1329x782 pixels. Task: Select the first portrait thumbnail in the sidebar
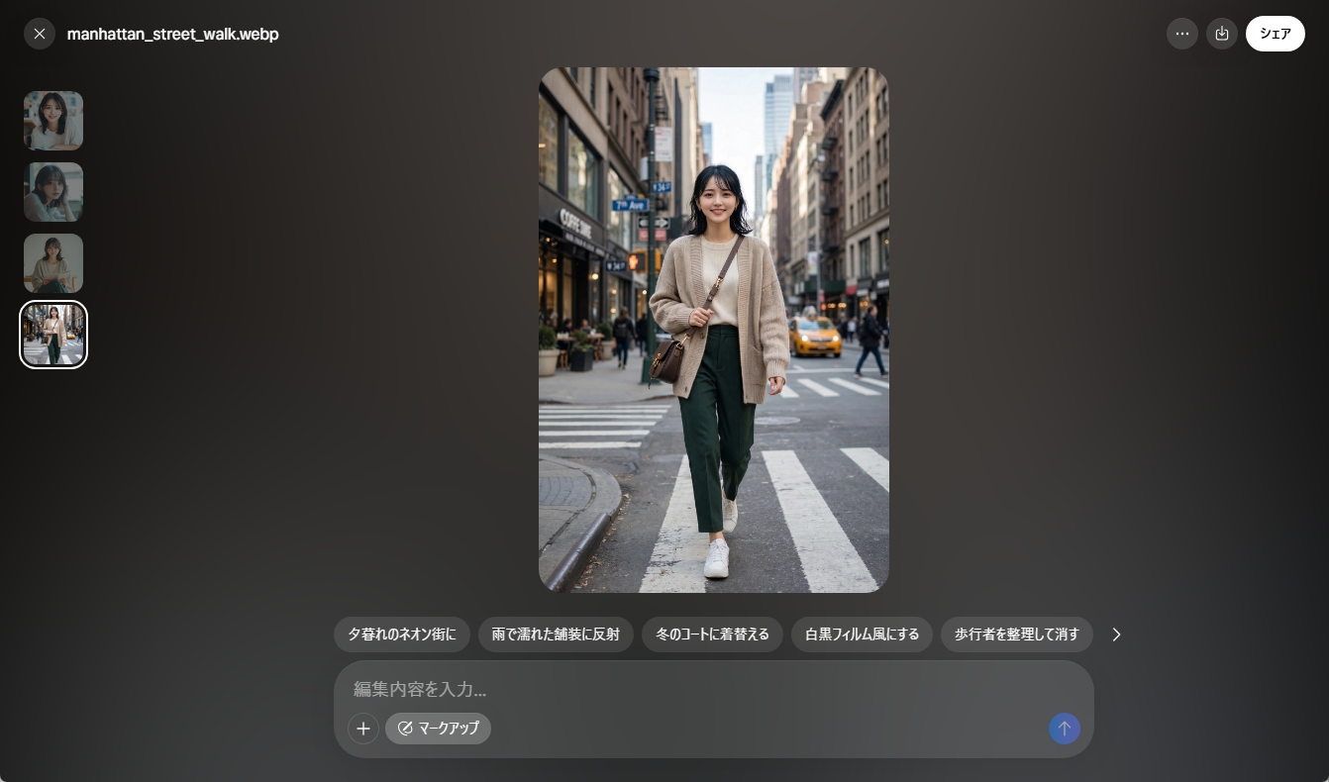pyautogui.click(x=53, y=121)
